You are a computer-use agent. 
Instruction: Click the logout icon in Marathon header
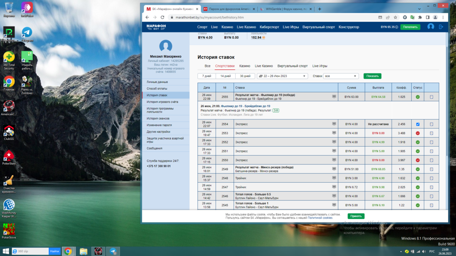pos(441,27)
